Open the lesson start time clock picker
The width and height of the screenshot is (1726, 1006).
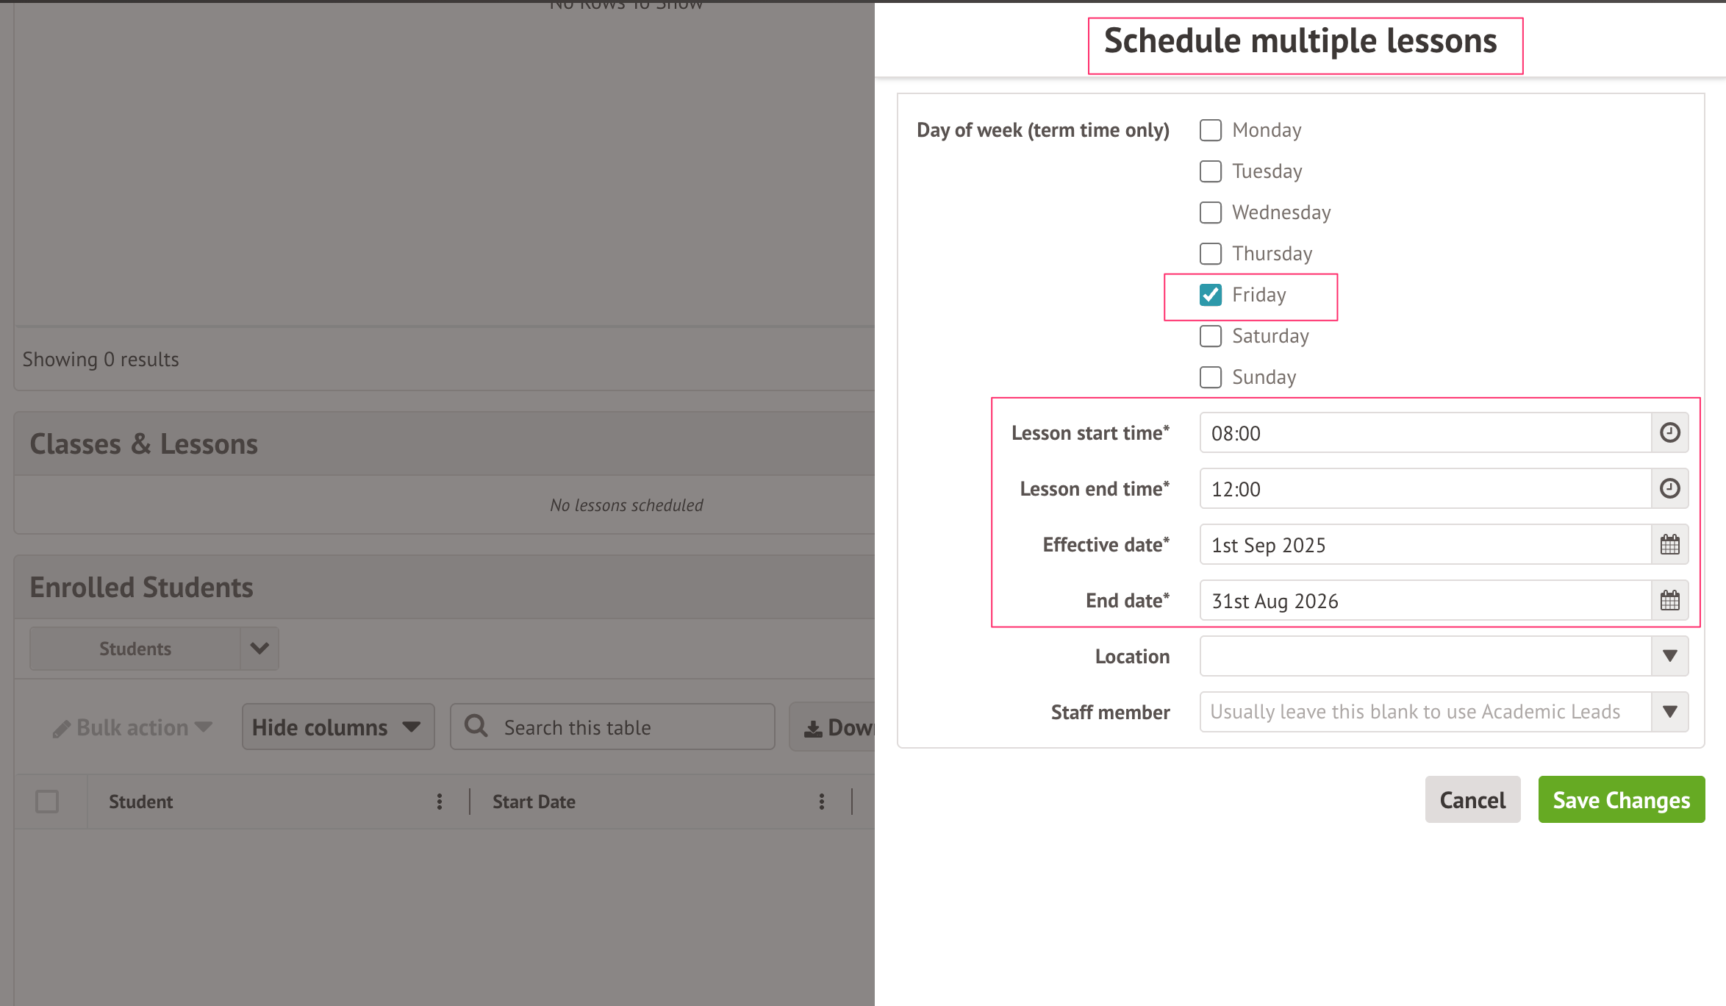[1669, 432]
